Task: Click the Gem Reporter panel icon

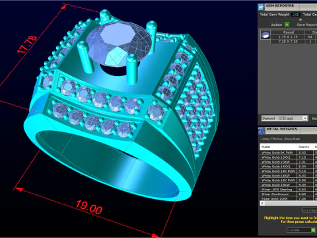Action: click(262, 7)
